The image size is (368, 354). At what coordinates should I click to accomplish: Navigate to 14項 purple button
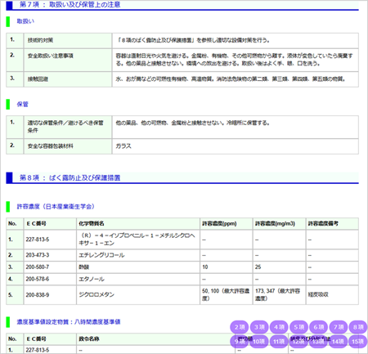tap(339, 342)
